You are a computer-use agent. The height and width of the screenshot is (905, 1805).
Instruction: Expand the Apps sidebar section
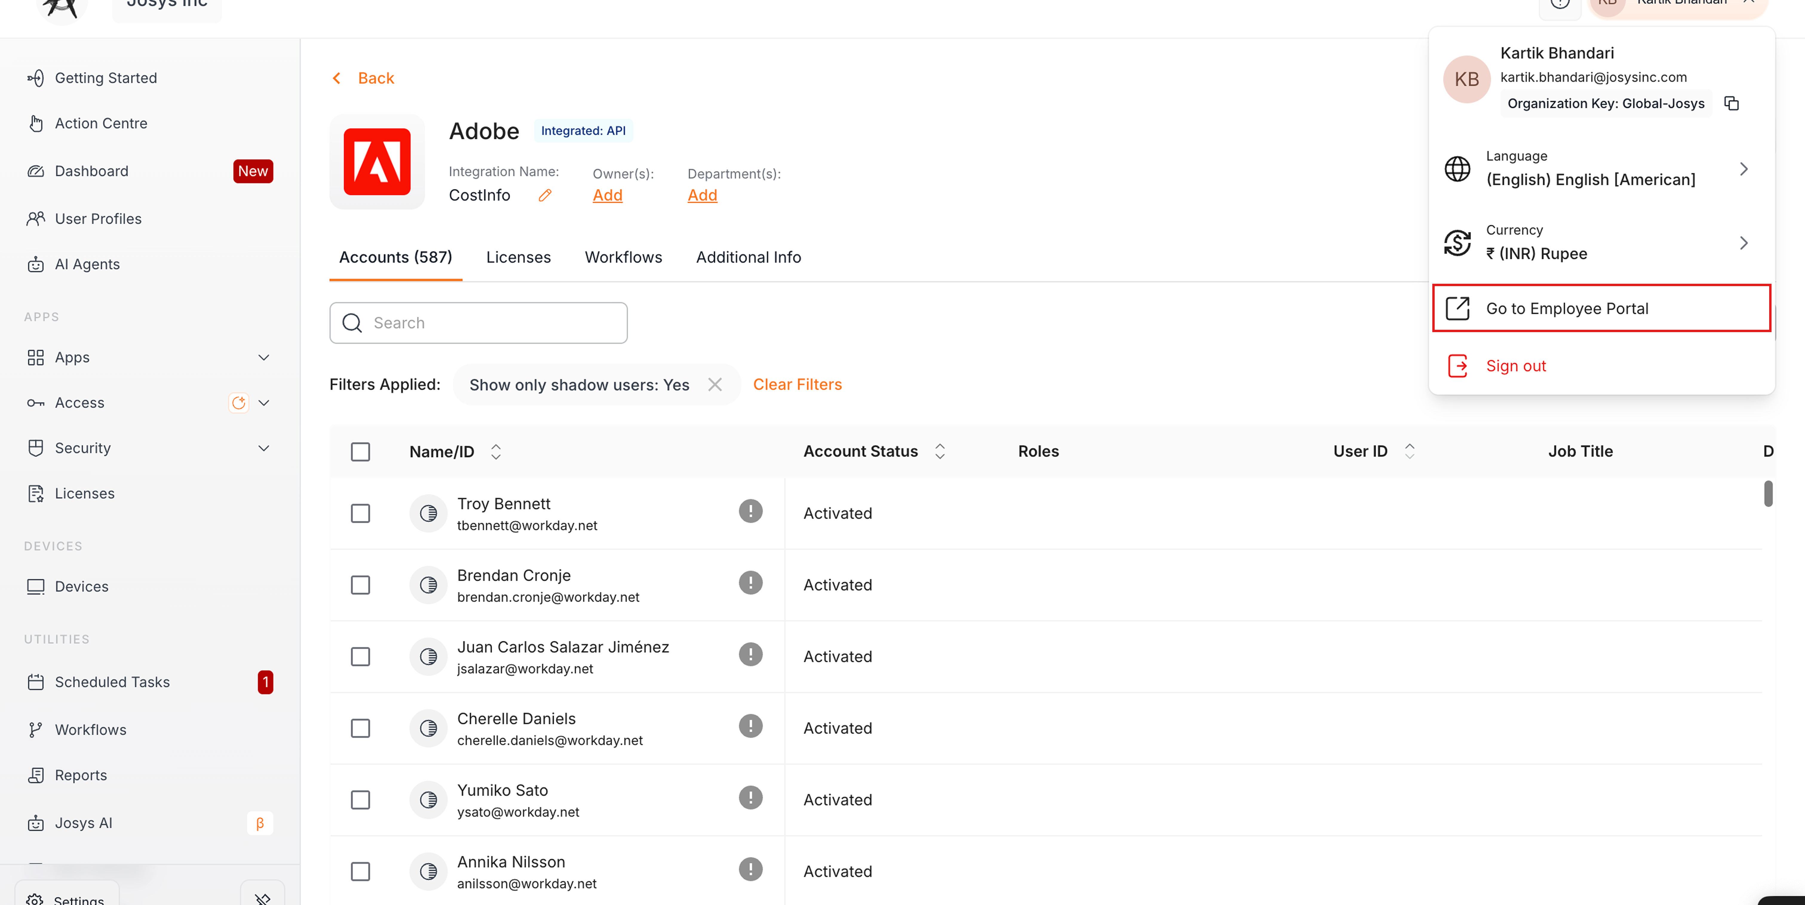tap(263, 358)
